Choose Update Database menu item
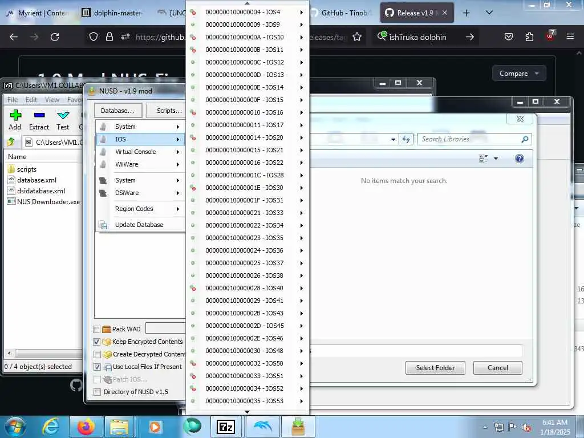This screenshot has height=438, width=584. point(140,225)
